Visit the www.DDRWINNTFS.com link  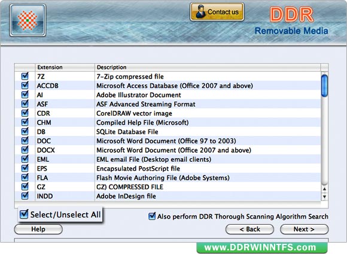pos(262,247)
